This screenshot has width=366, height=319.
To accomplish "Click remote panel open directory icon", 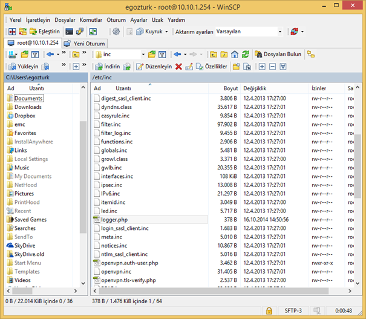I will coord(152,54).
